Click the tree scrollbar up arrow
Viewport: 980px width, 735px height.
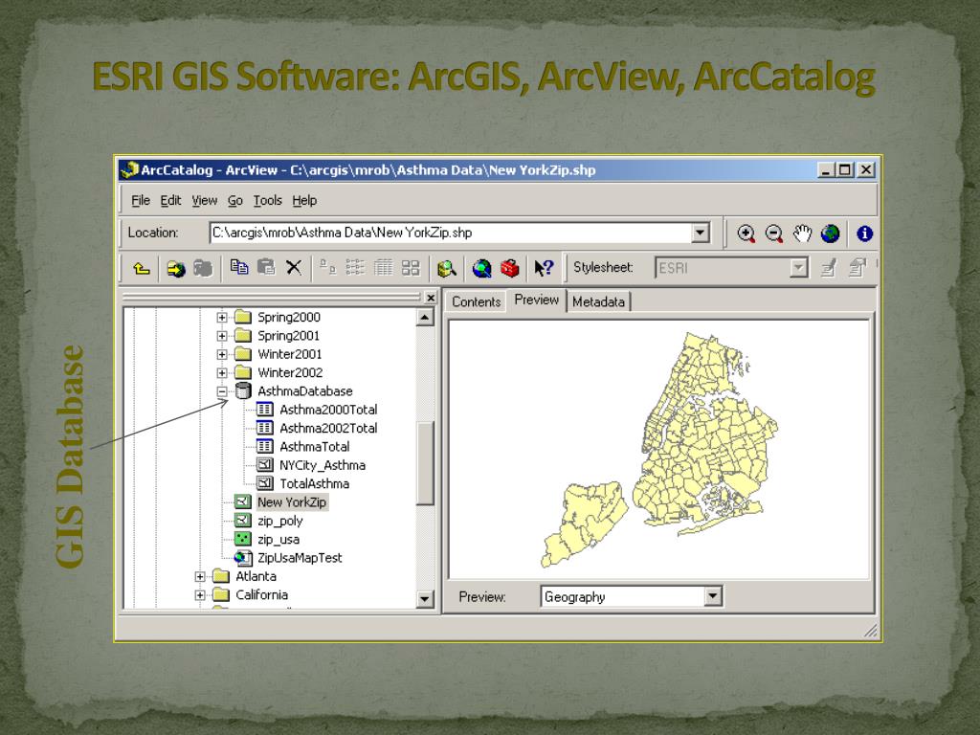(425, 318)
